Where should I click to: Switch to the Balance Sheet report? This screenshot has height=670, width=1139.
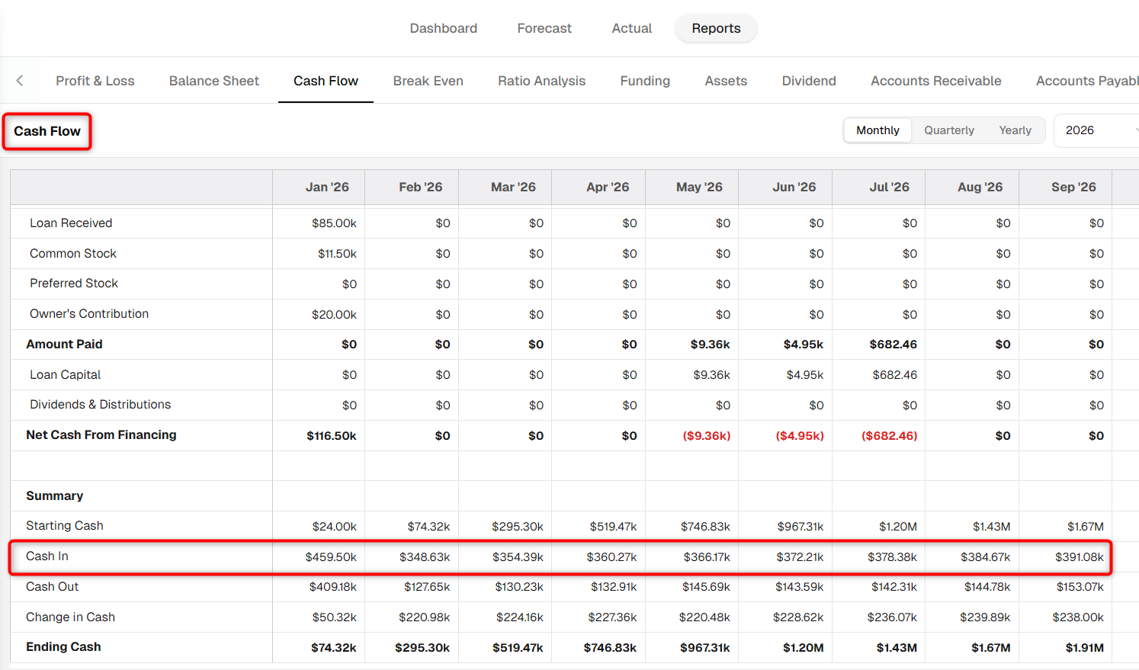click(x=214, y=81)
